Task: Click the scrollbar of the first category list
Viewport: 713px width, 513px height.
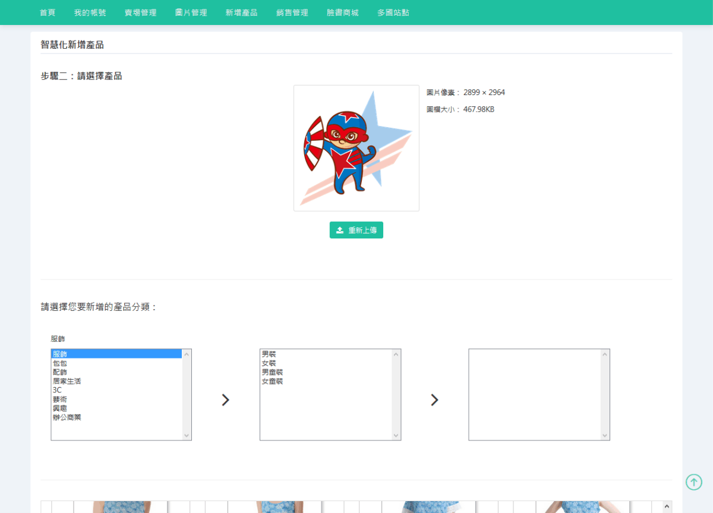Action: tap(187, 394)
